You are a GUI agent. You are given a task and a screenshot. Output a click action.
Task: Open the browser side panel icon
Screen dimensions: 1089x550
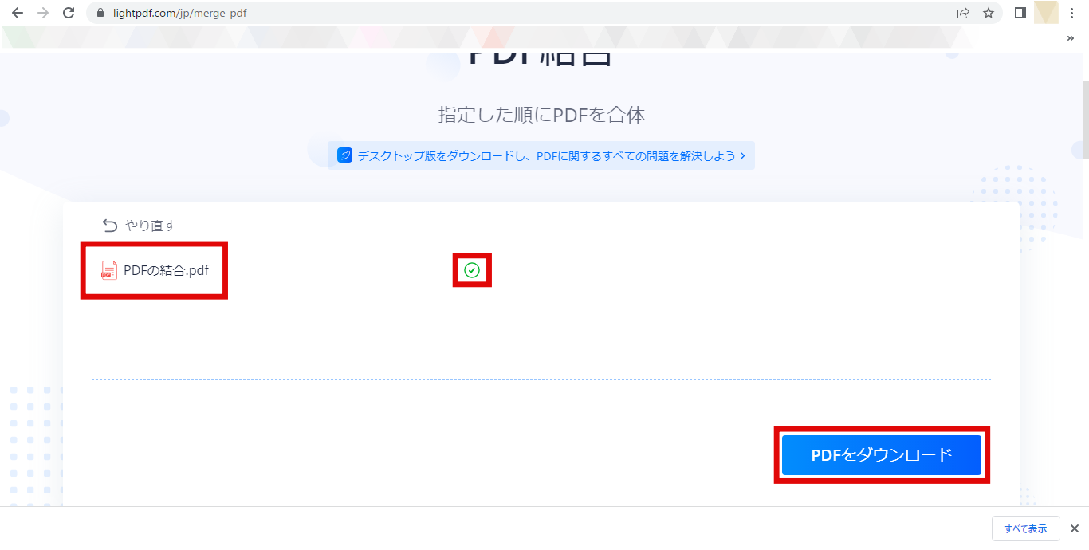[1020, 13]
